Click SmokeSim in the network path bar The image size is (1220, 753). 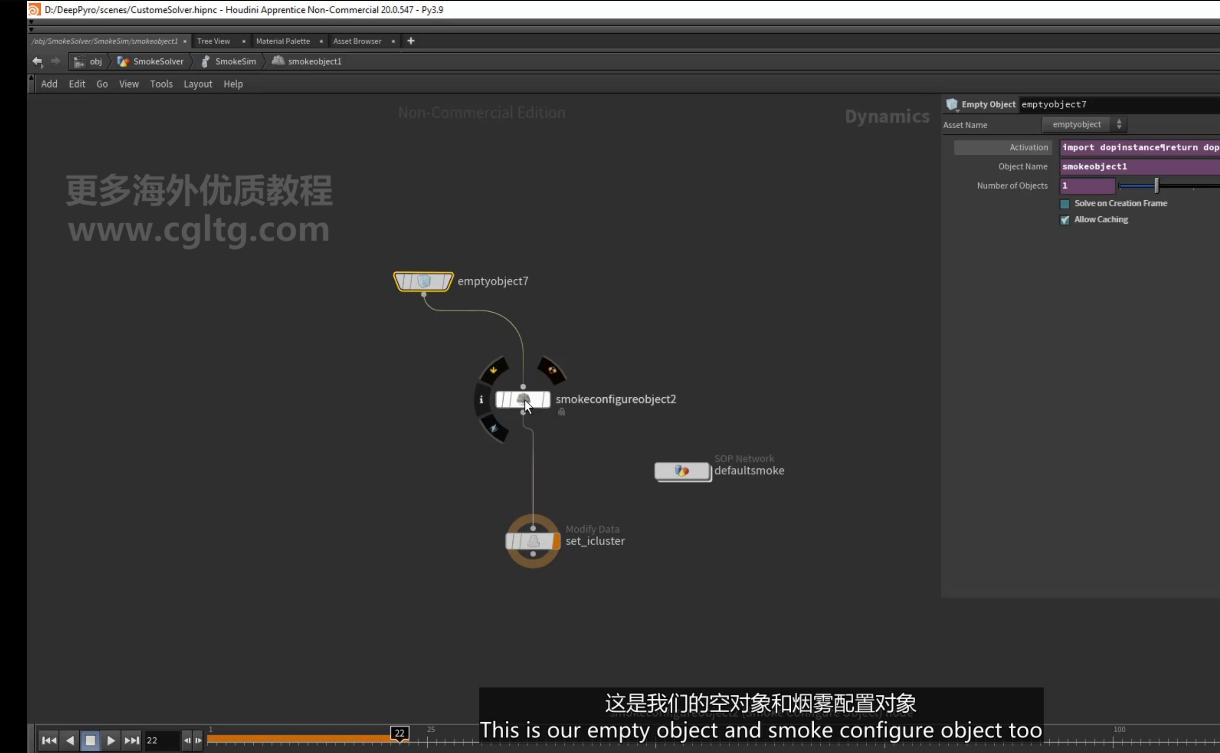(229, 61)
